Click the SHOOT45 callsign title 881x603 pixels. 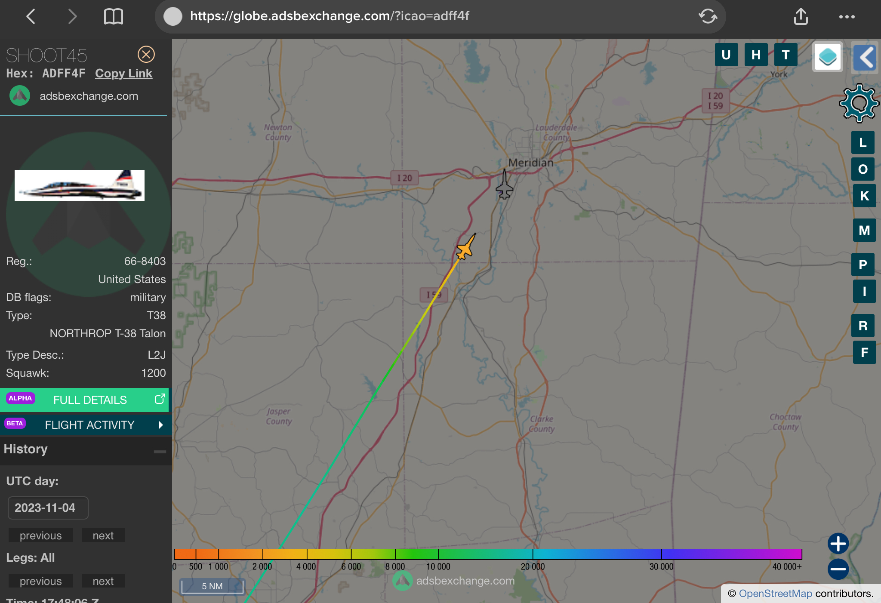(x=46, y=55)
